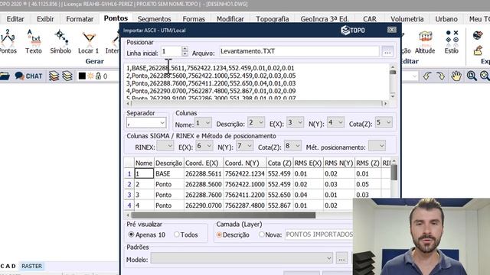Viewport: 490px width, 275px height.
Task: Click the table horizontal scrollbar
Action: click(223, 215)
